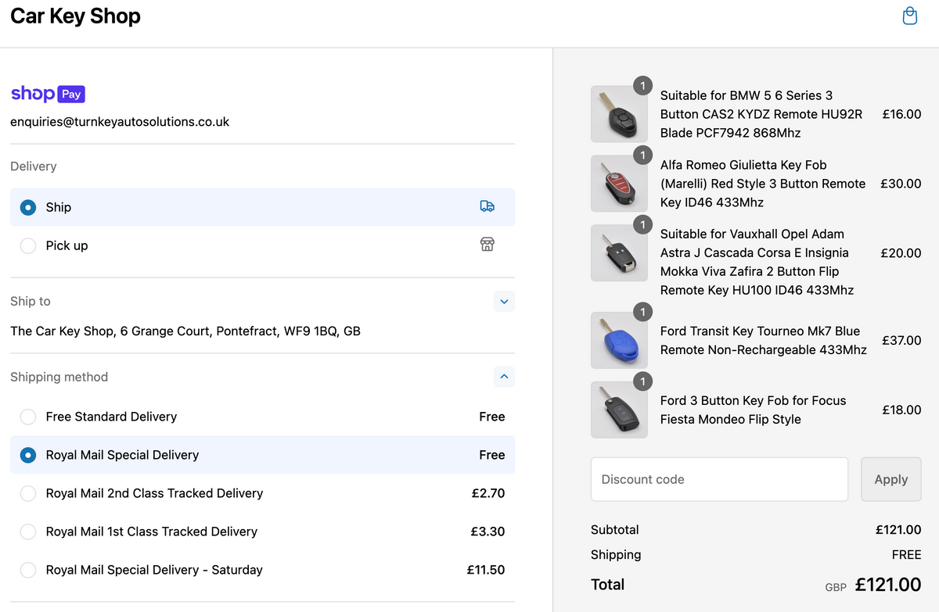
Task: Click the 'Shipping method' section label
Action: pyautogui.click(x=59, y=377)
